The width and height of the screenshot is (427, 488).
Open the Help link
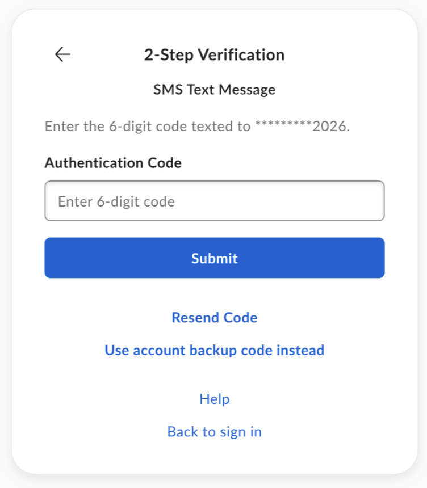[x=214, y=399]
